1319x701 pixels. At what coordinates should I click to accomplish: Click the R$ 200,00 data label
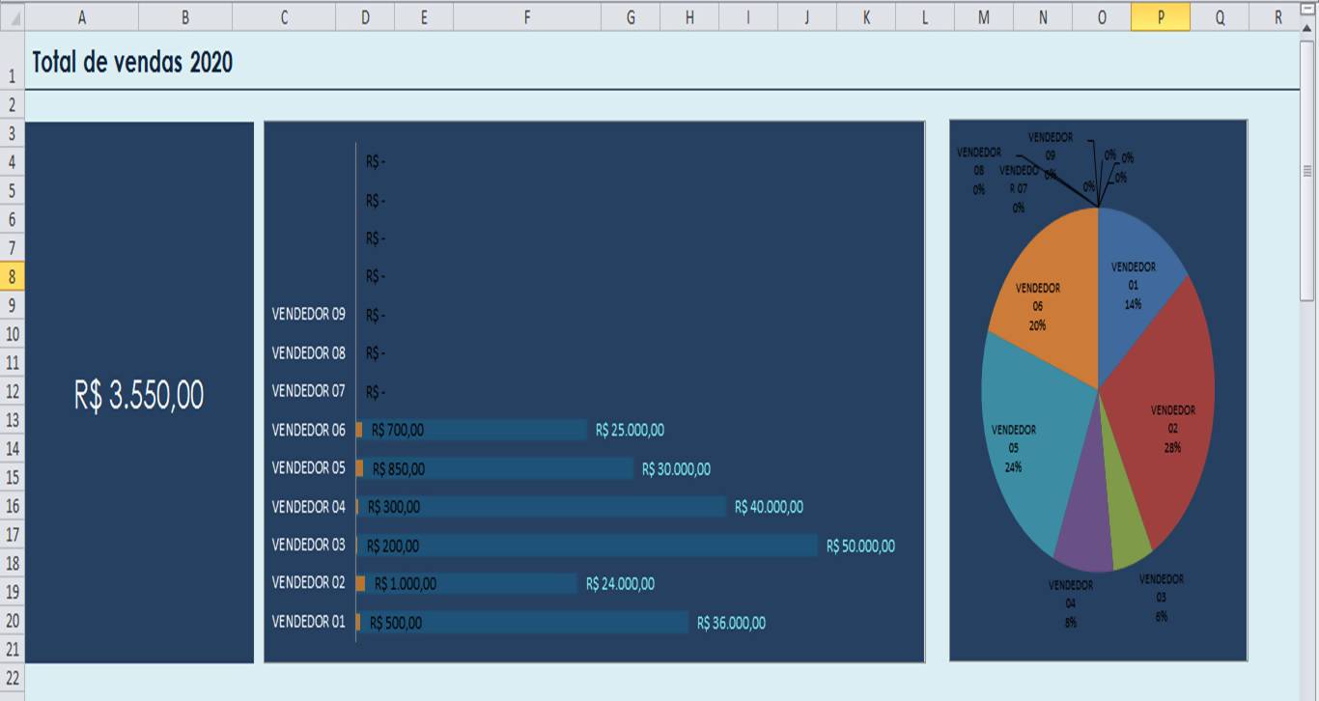393,547
